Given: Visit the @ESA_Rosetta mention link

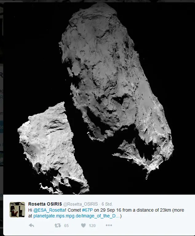Looking at the screenshot, I should pyautogui.click(x=49, y=210).
